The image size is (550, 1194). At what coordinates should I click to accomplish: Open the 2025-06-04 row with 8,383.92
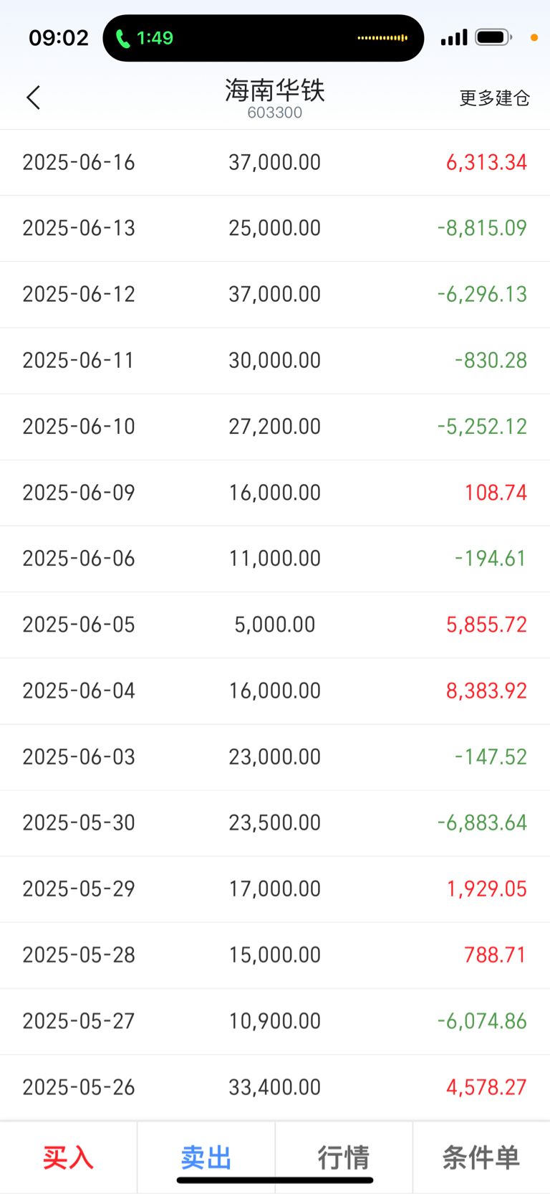(275, 691)
